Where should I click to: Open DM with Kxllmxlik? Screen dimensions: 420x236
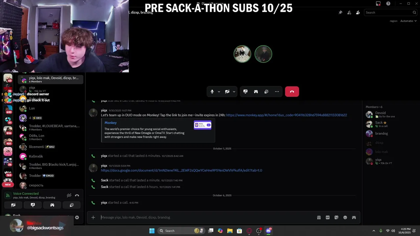coord(51,157)
